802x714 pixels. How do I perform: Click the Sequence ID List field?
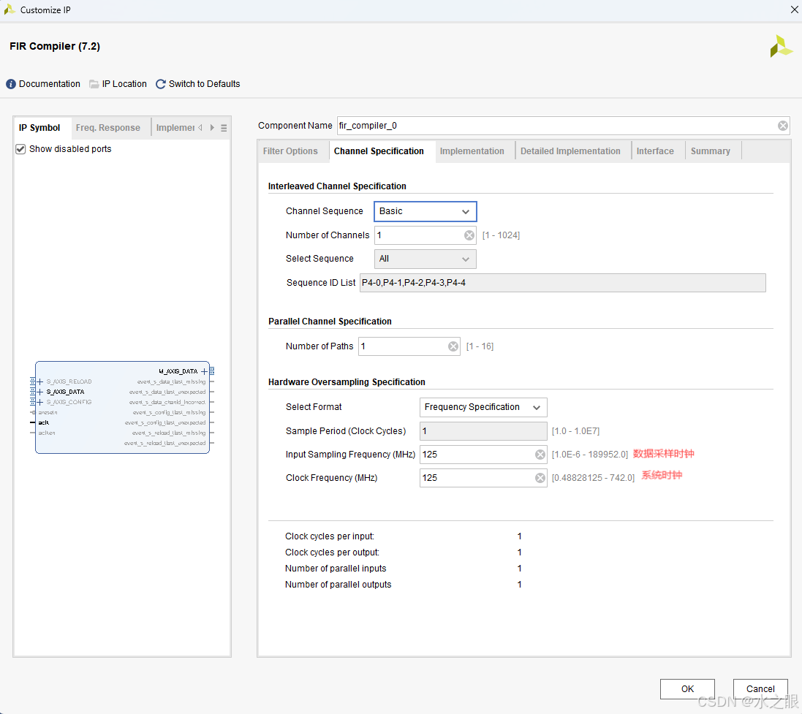click(x=563, y=283)
